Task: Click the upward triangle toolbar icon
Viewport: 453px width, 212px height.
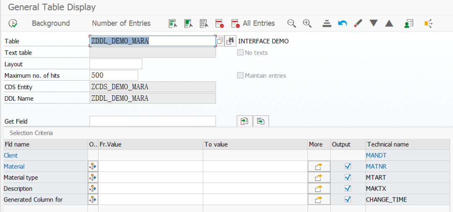Action: (389, 23)
